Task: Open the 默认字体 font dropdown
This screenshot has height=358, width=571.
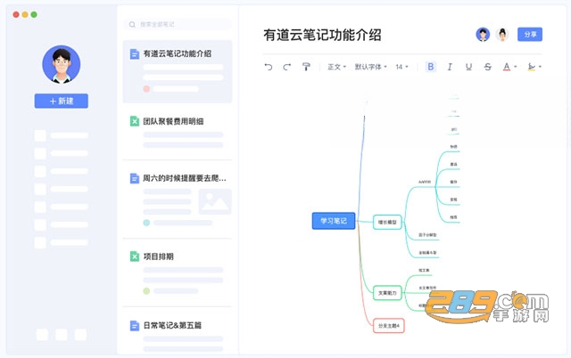Action: 371,67
